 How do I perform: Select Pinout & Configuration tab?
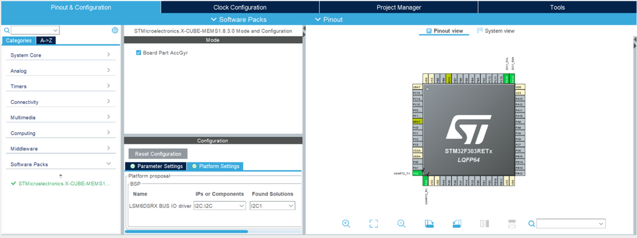[81, 7]
